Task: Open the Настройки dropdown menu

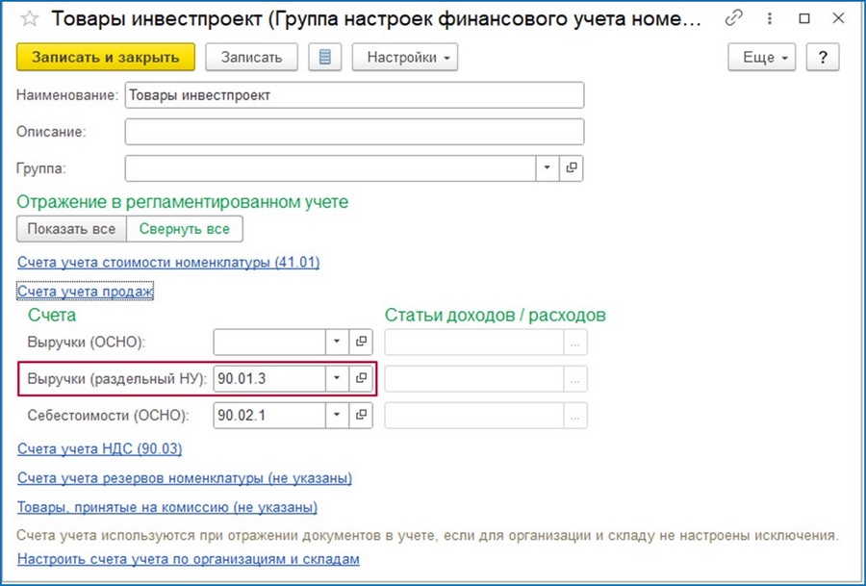Action: pos(405,57)
